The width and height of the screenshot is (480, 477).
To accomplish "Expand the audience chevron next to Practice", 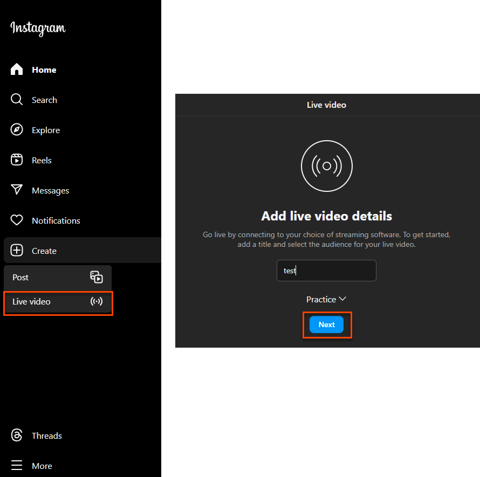I will click(342, 299).
